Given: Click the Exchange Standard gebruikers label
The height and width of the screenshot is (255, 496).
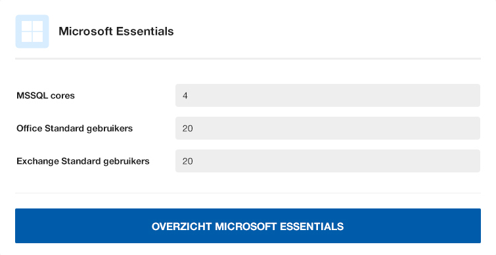Looking at the screenshot, I should (83, 161).
